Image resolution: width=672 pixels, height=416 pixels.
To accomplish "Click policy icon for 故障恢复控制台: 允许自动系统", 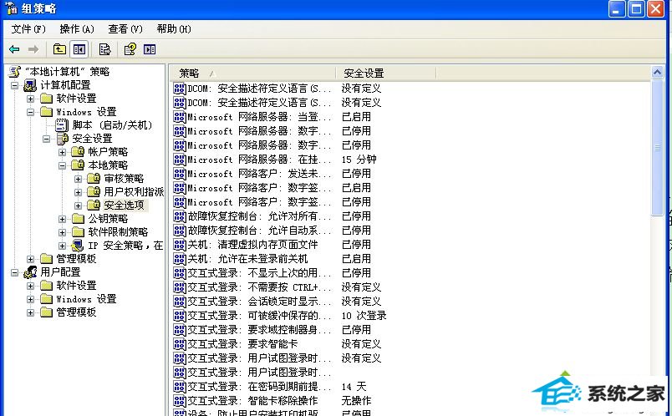I will [180, 231].
